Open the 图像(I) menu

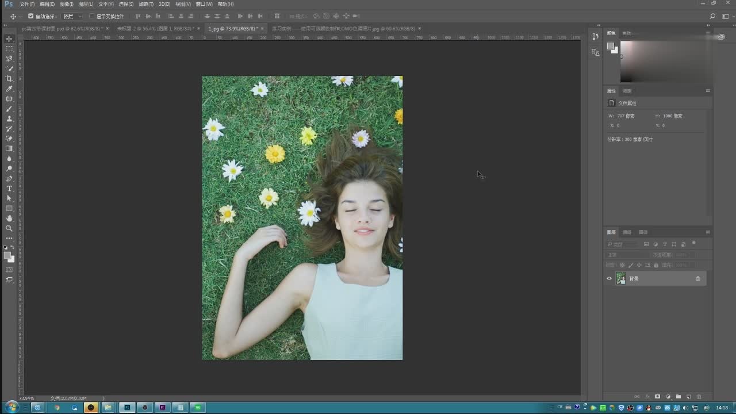[x=67, y=4]
